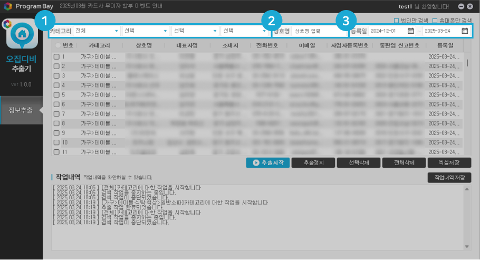480x260 pixels.
Task: Check the select-all checkbox in table header
Action: 57,46
